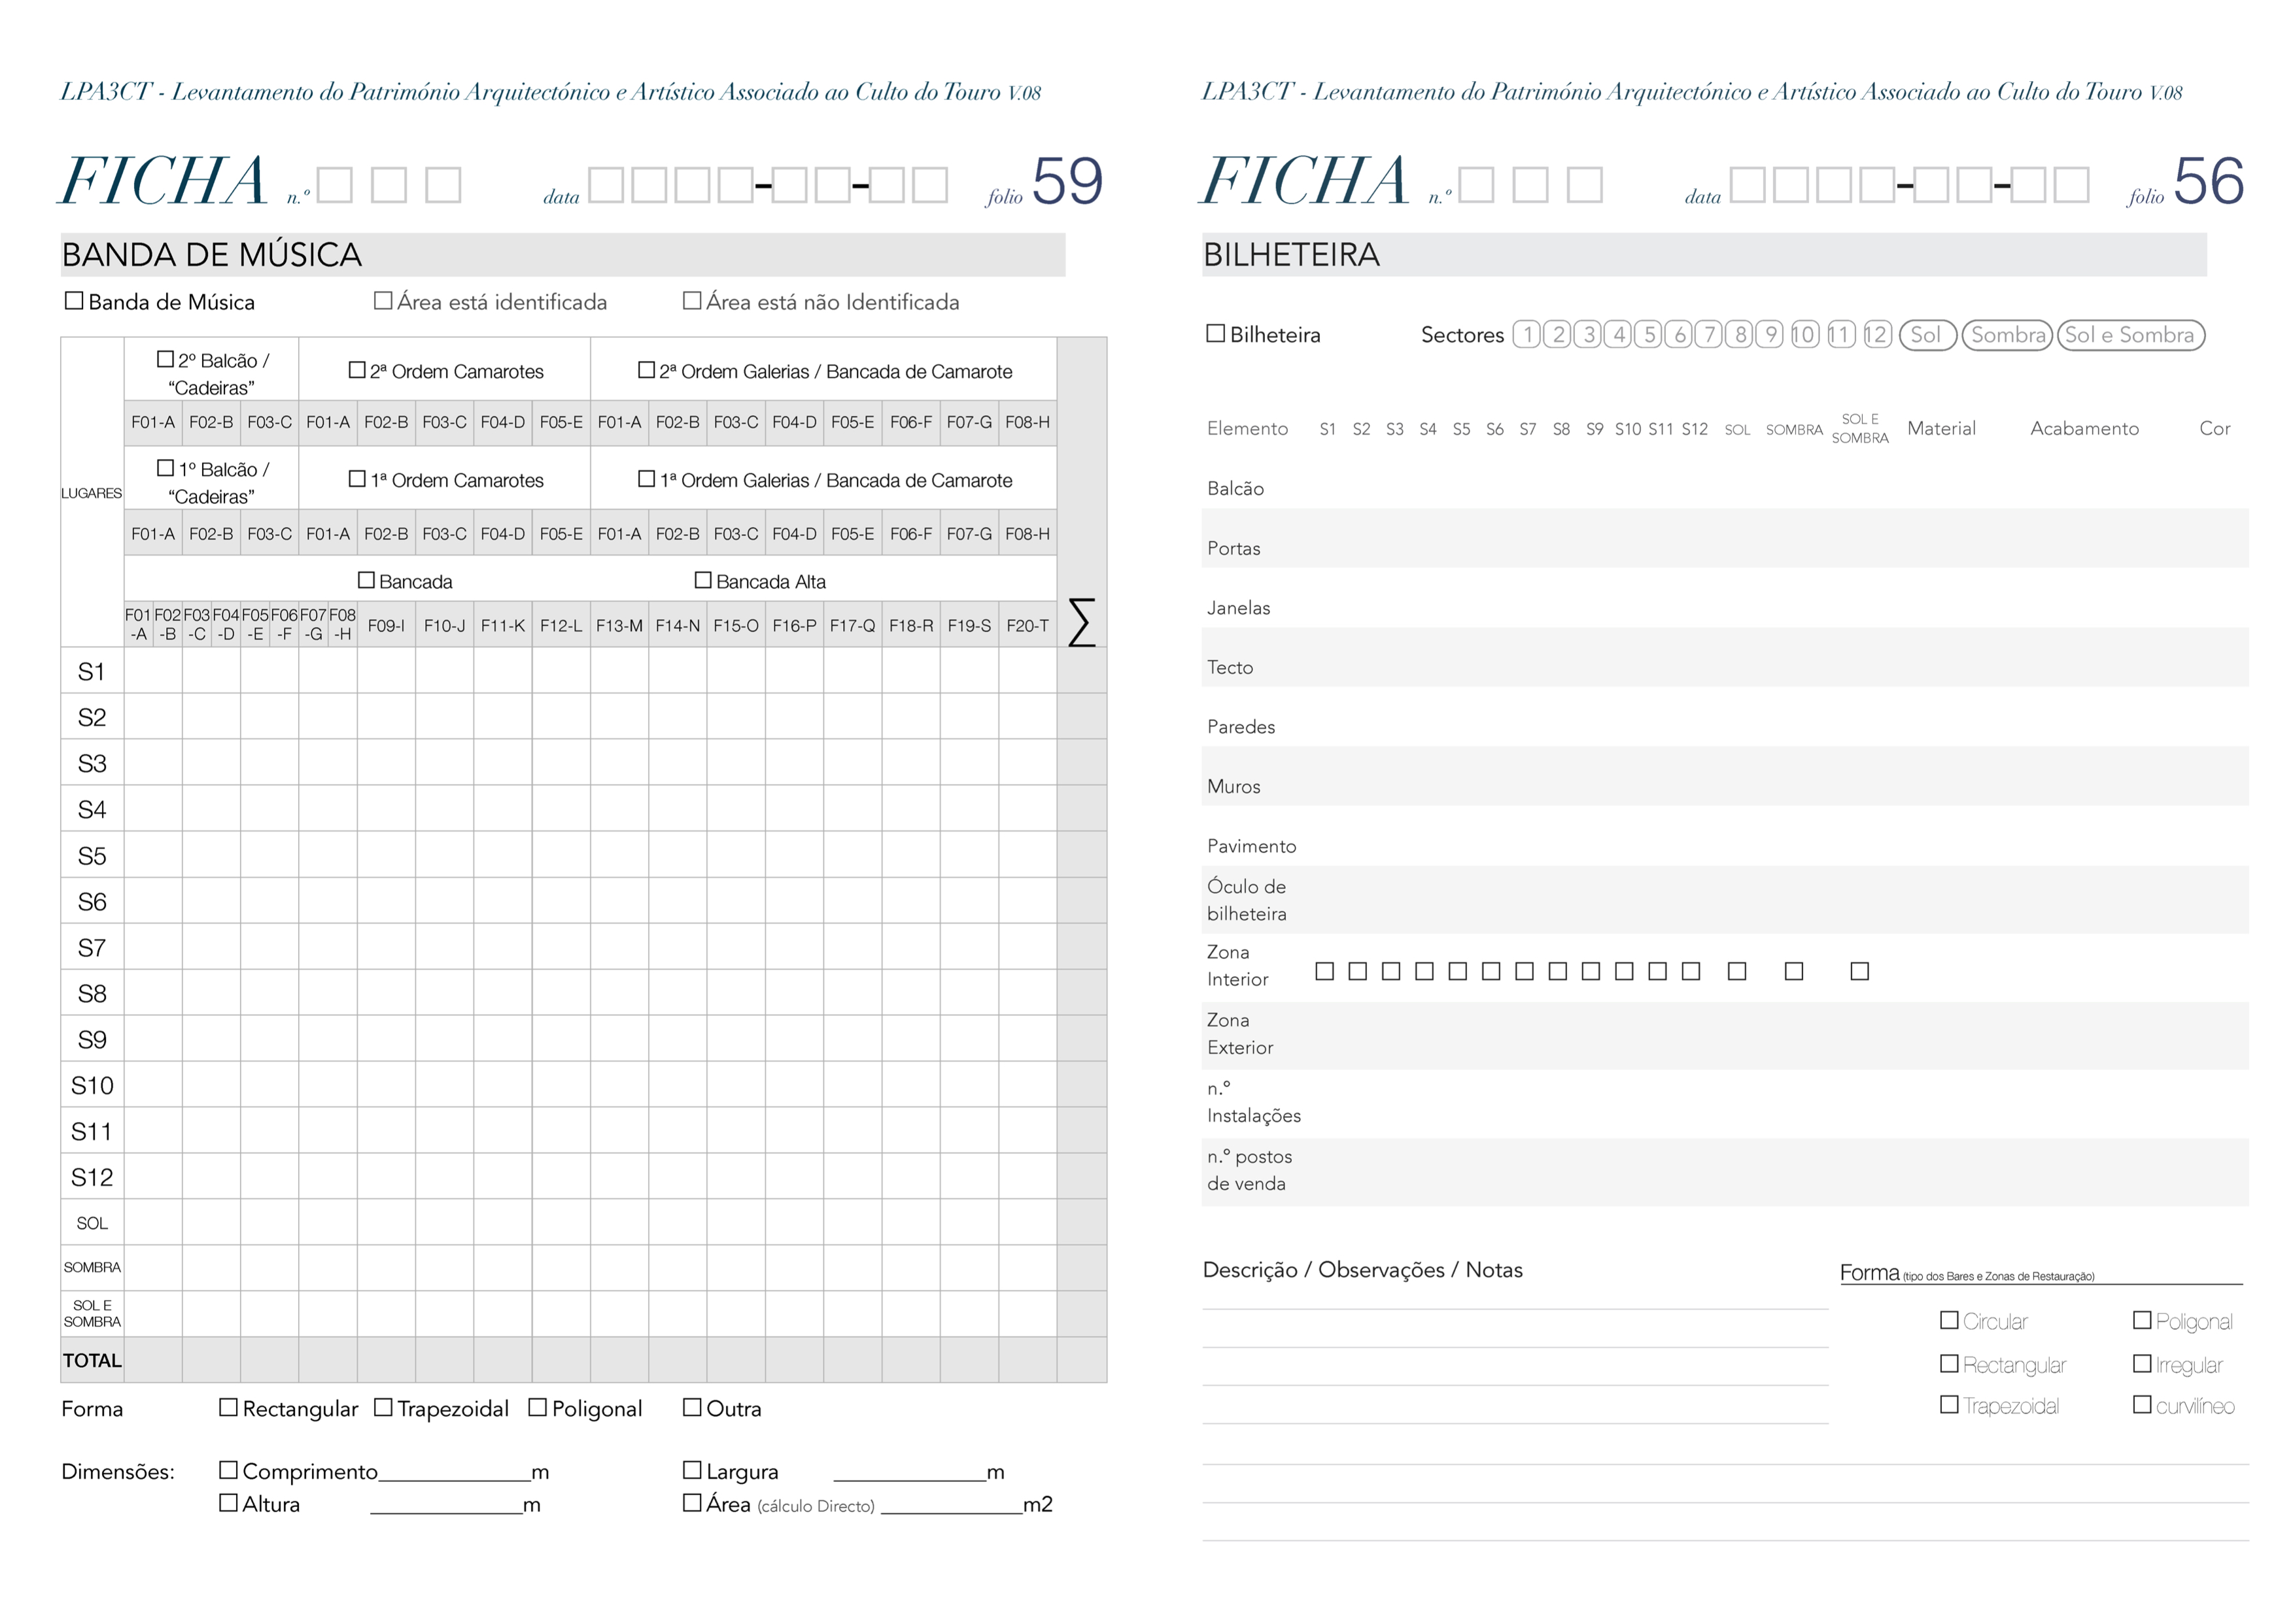The width and height of the screenshot is (2295, 1624).
Task: Check the Área (cálculo Directo) box
Action: point(691,1502)
